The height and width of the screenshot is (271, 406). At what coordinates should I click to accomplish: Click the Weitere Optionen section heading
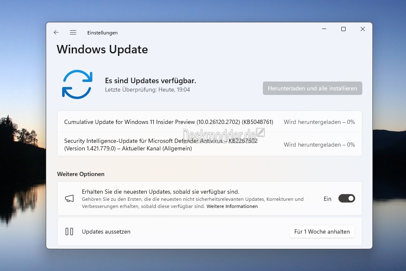click(x=81, y=174)
